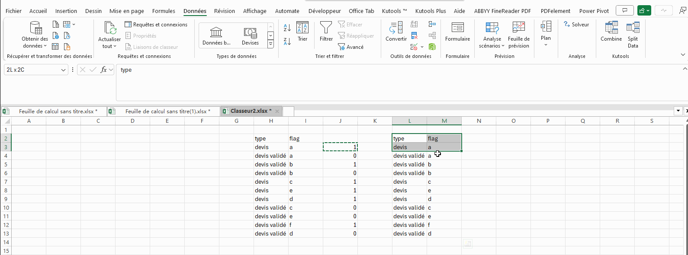Select the Données boursières data type
The height and width of the screenshot is (255, 688).
(216, 35)
